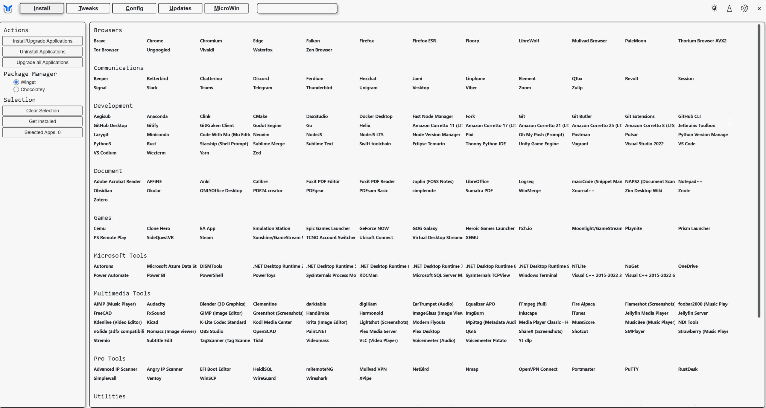The image size is (766, 408).
Task: Select OBS Studio in Multimedia Tools
Action: 212,331
